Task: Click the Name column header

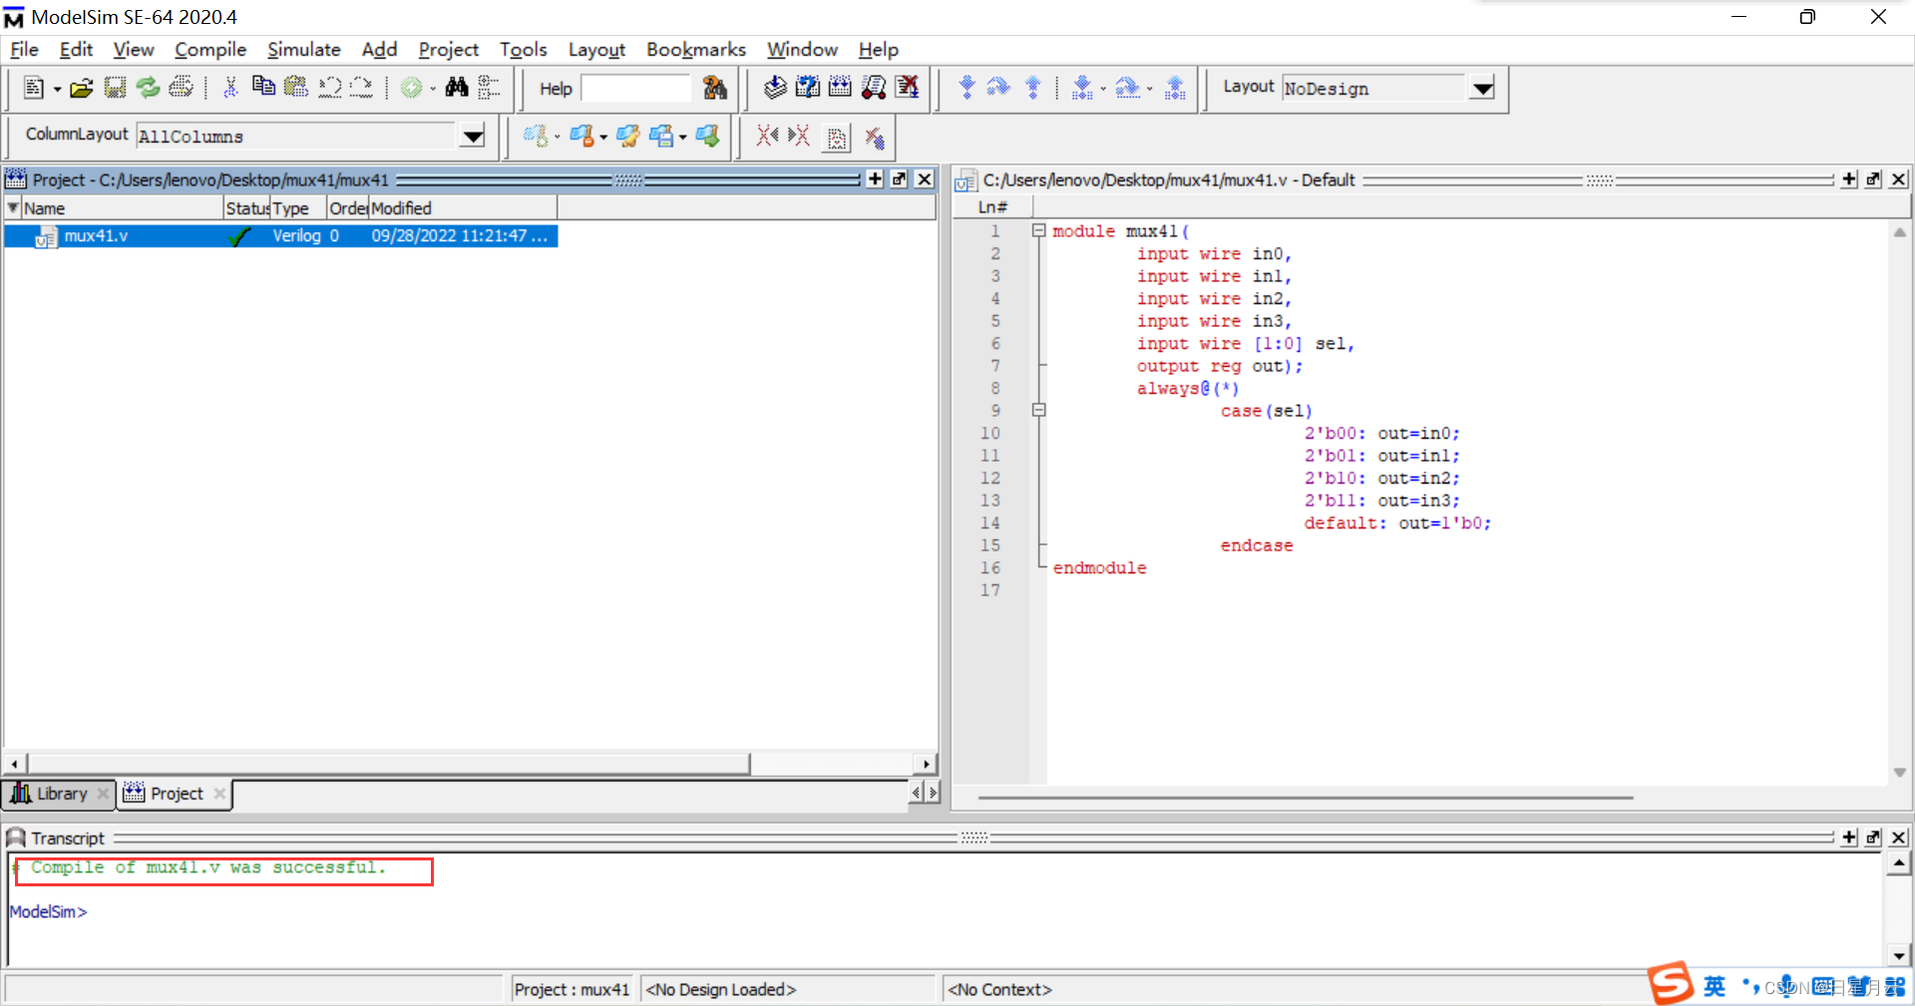Action: coord(122,208)
